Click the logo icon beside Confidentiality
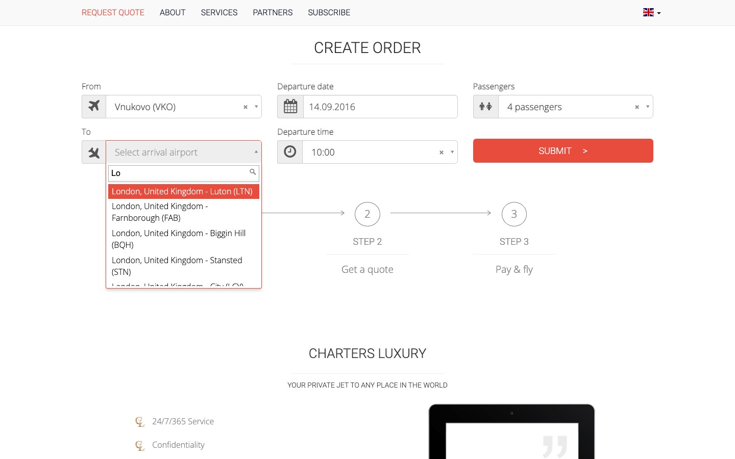The width and height of the screenshot is (735, 459). point(140,445)
